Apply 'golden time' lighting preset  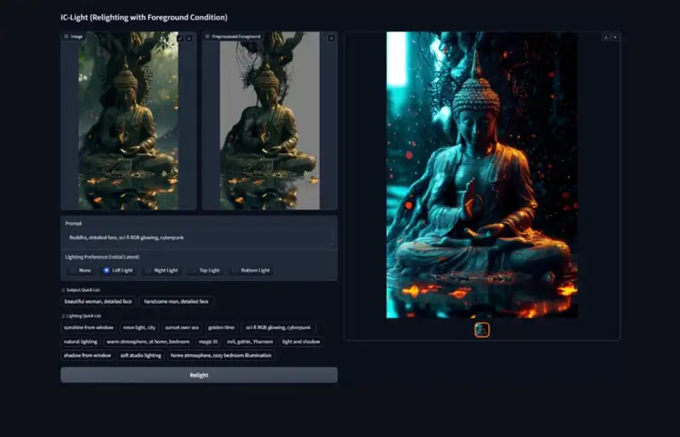(221, 328)
